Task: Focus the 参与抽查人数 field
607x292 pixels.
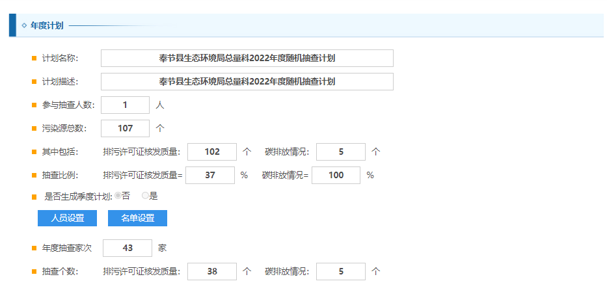Action: (x=125, y=105)
